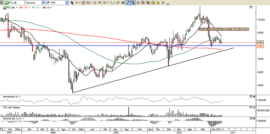Open the add indicator icon
The height and width of the screenshot is (134, 270).
(x=104, y=3)
